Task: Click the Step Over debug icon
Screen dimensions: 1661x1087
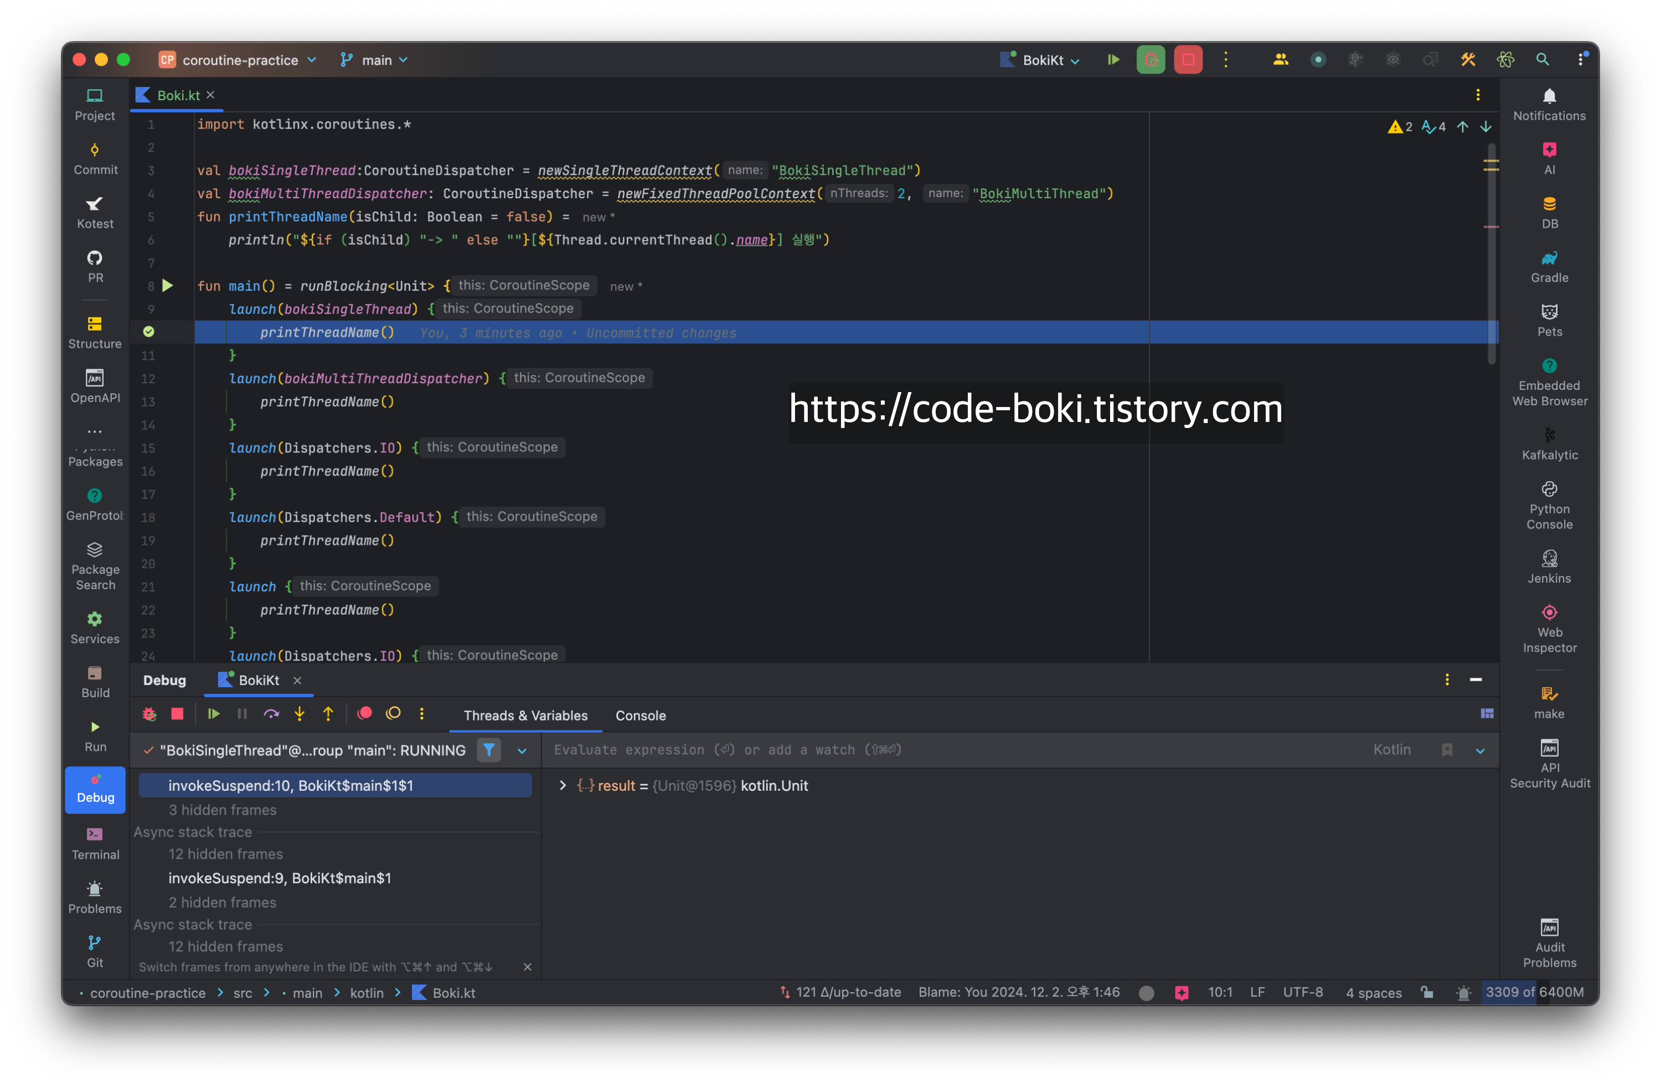Action: (x=271, y=713)
